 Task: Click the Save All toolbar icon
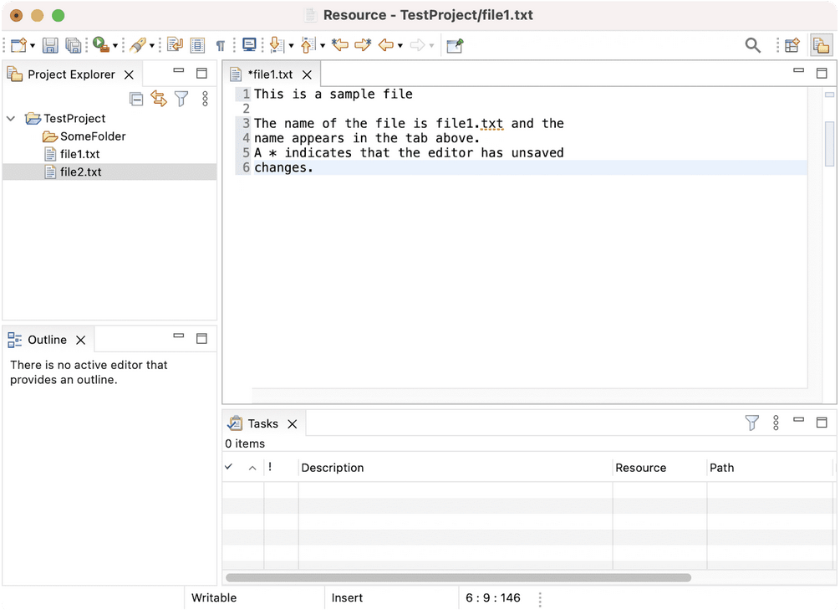coord(74,45)
